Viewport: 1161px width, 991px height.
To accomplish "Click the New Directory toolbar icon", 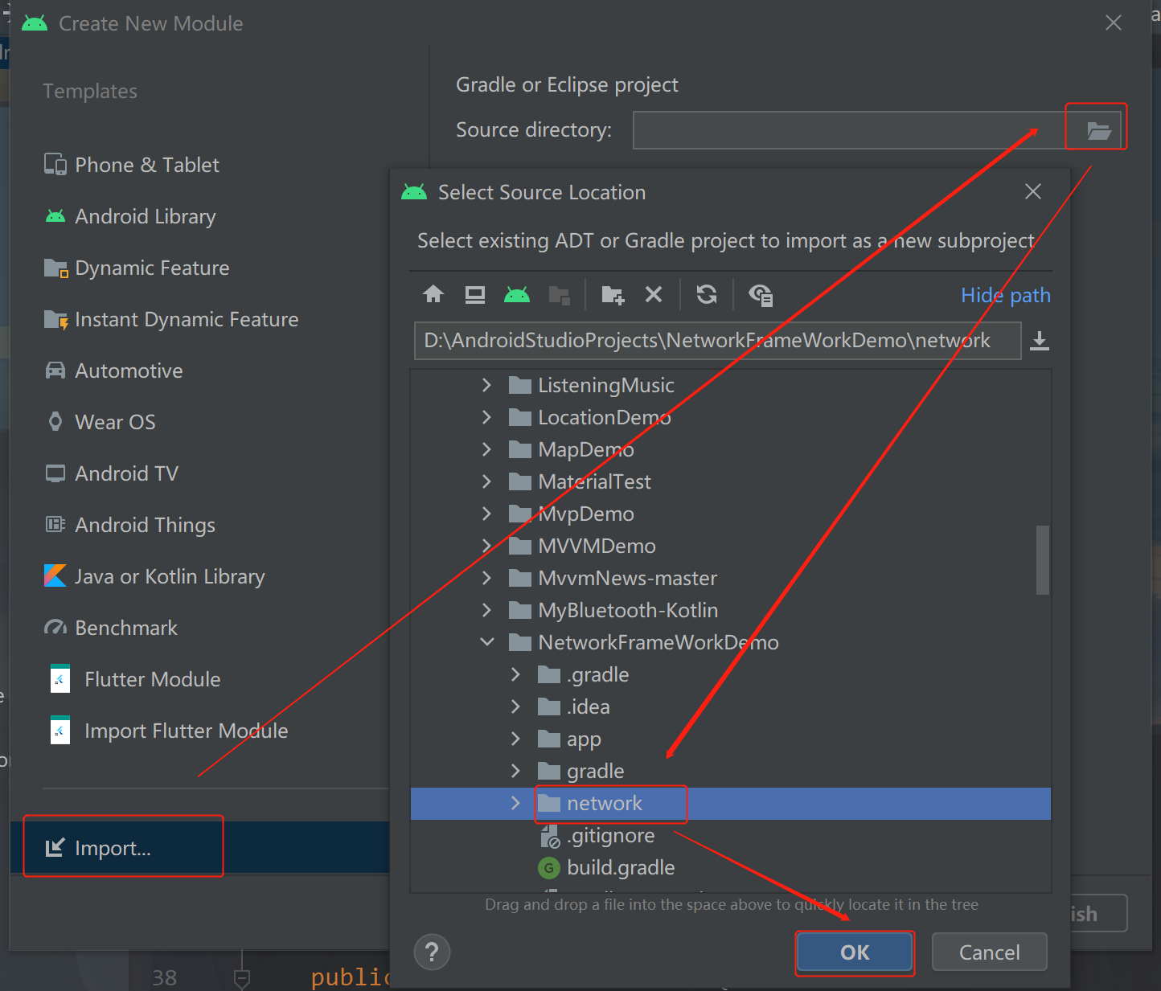I will coord(613,295).
